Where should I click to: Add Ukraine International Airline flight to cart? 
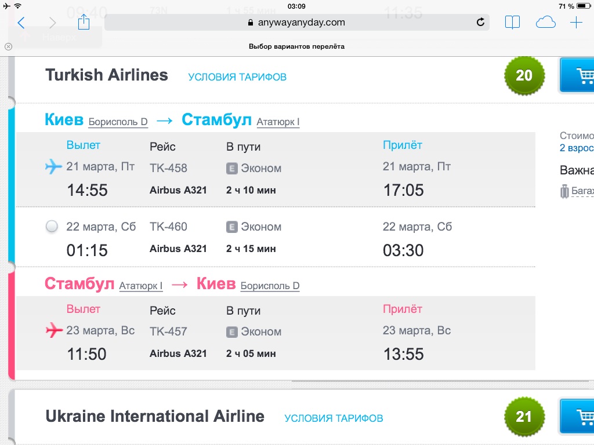click(x=578, y=417)
